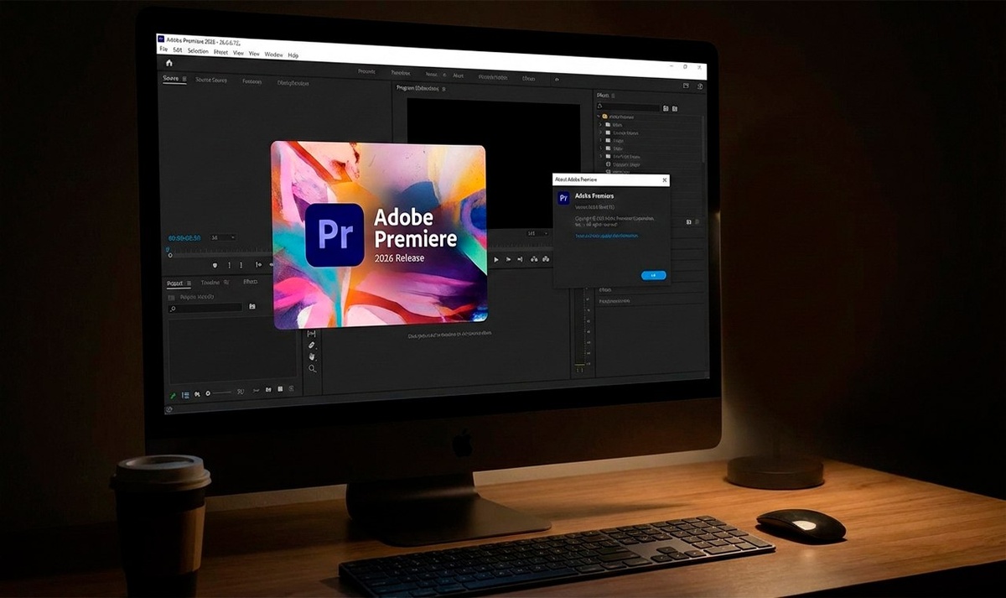Click the Source monitor playhead marker
1006x598 pixels.
(x=170, y=255)
